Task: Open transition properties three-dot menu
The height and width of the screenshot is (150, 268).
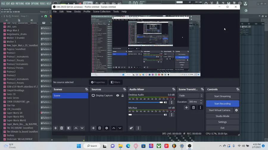Action: pos(200,108)
